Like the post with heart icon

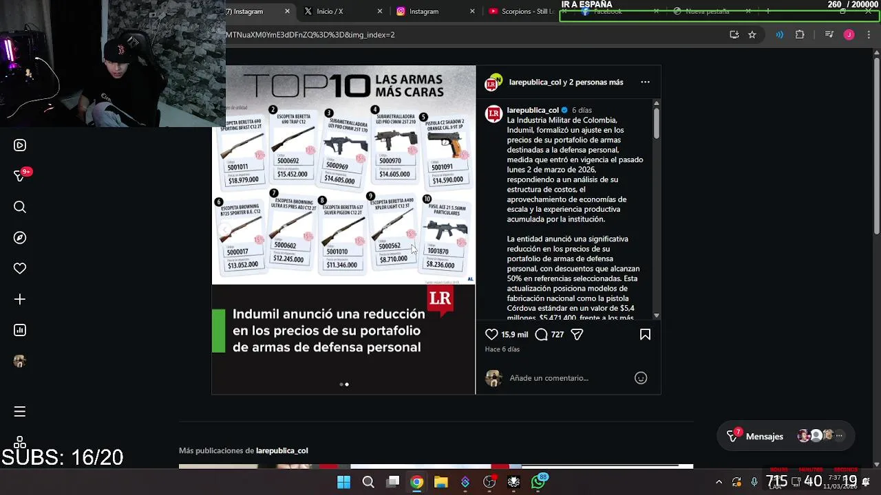click(491, 334)
